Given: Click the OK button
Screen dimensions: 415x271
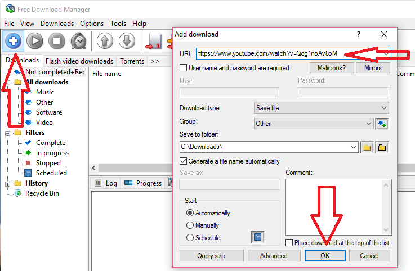Looking at the screenshot, I should pos(325,256).
